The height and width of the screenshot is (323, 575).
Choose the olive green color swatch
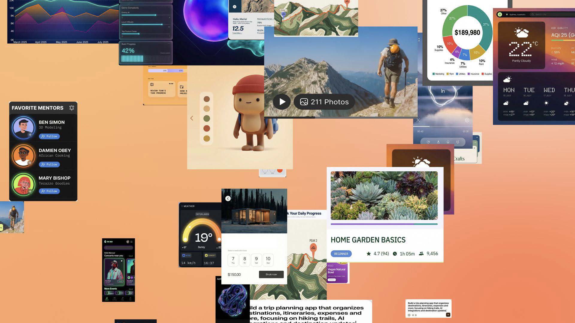click(x=207, y=118)
